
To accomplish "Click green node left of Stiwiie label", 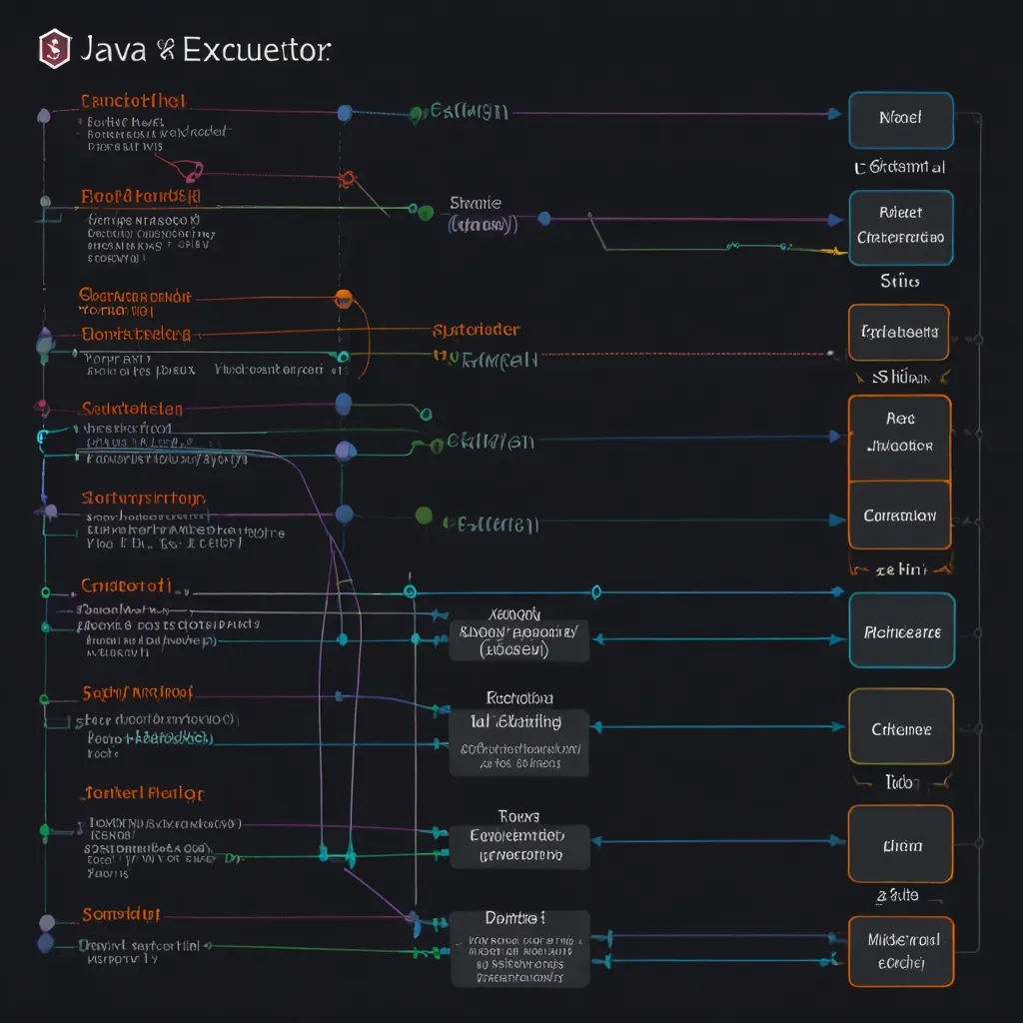I will coord(426,212).
